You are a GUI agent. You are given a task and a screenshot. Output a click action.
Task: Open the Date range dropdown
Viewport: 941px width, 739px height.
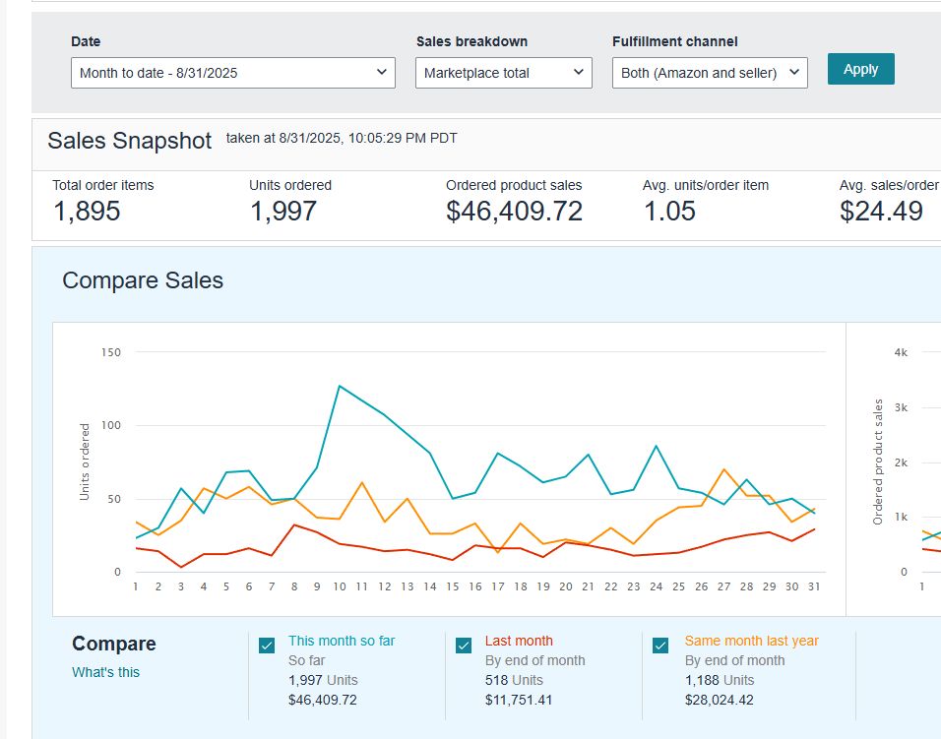point(232,73)
